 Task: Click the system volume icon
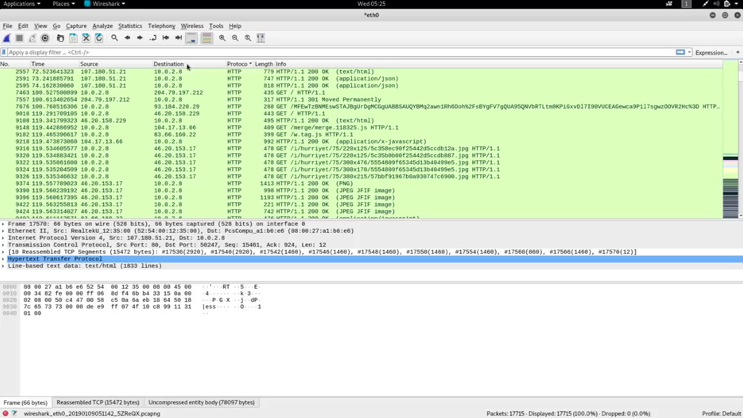[x=717, y=4]
